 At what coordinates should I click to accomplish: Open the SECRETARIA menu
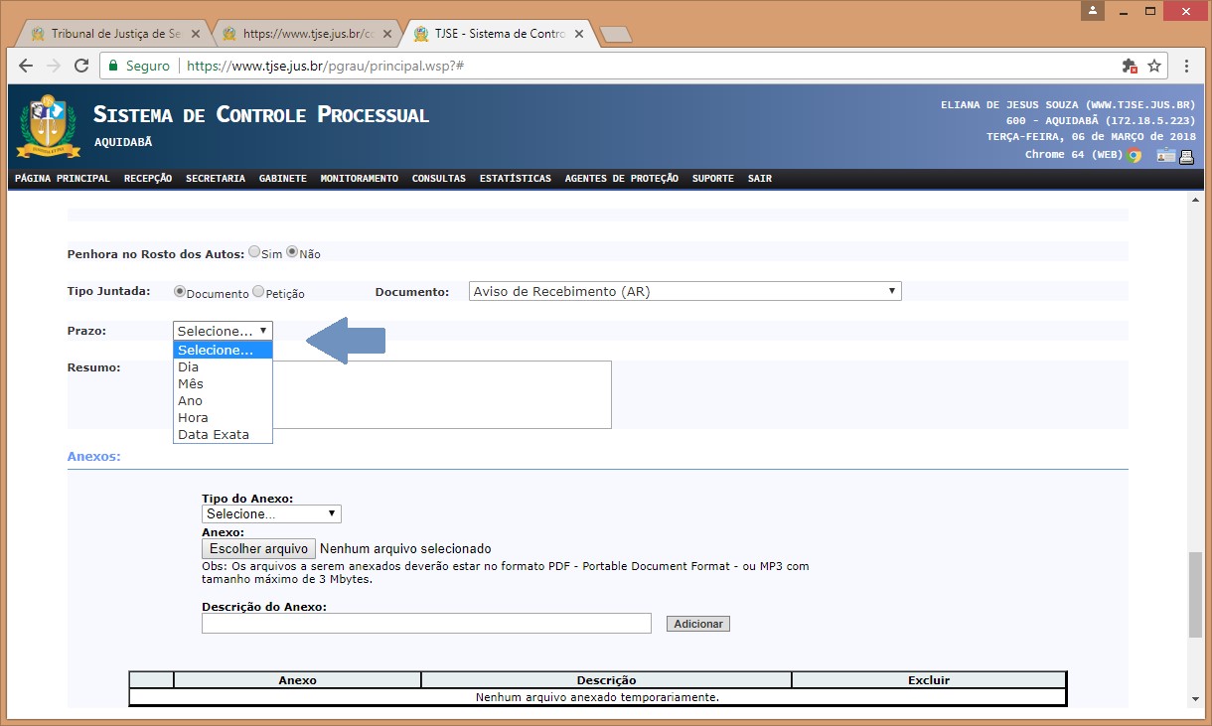pos(215,179)
